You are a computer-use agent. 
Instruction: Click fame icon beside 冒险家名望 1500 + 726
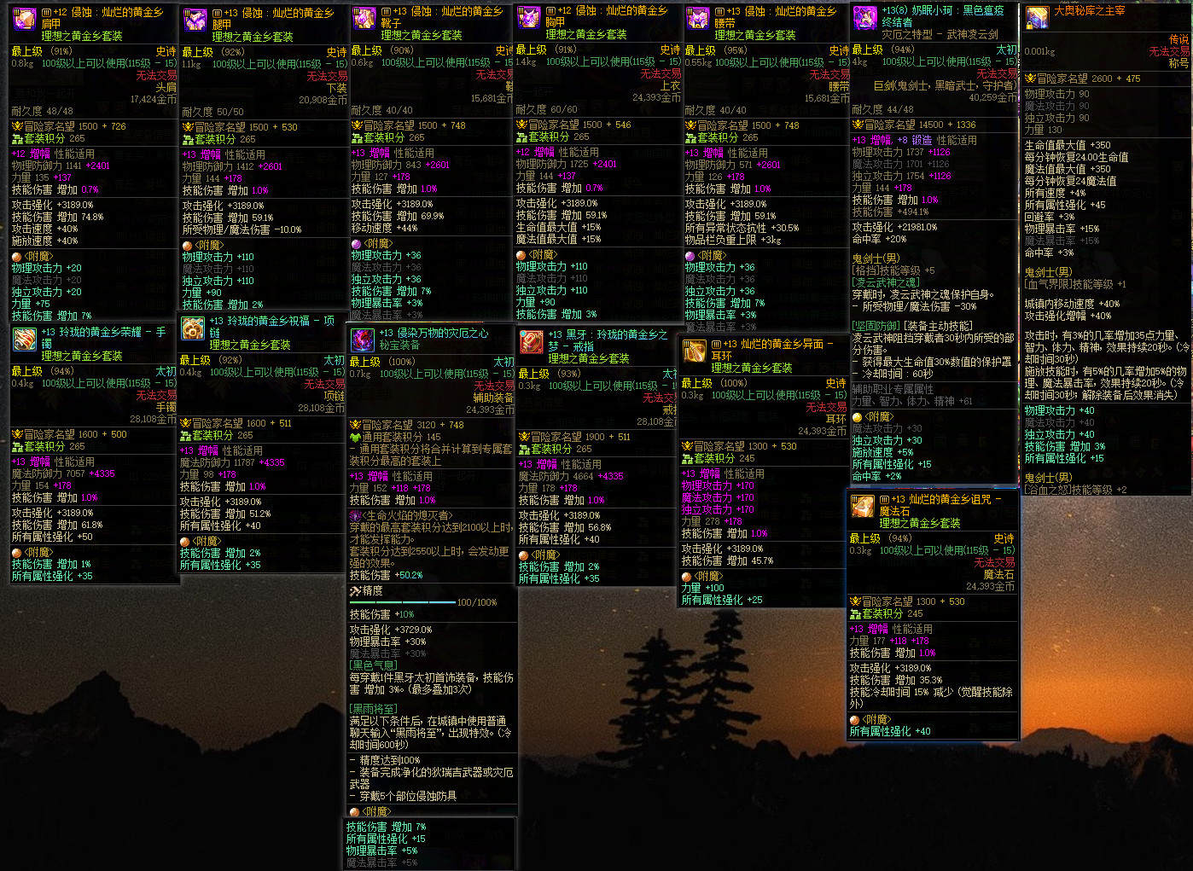pos(17,125)
